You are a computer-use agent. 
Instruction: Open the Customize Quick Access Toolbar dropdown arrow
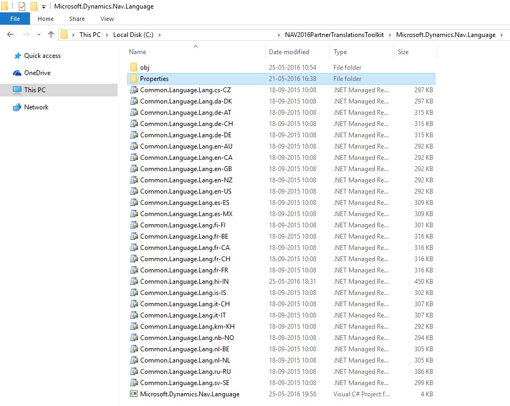[x=43, y=7]
